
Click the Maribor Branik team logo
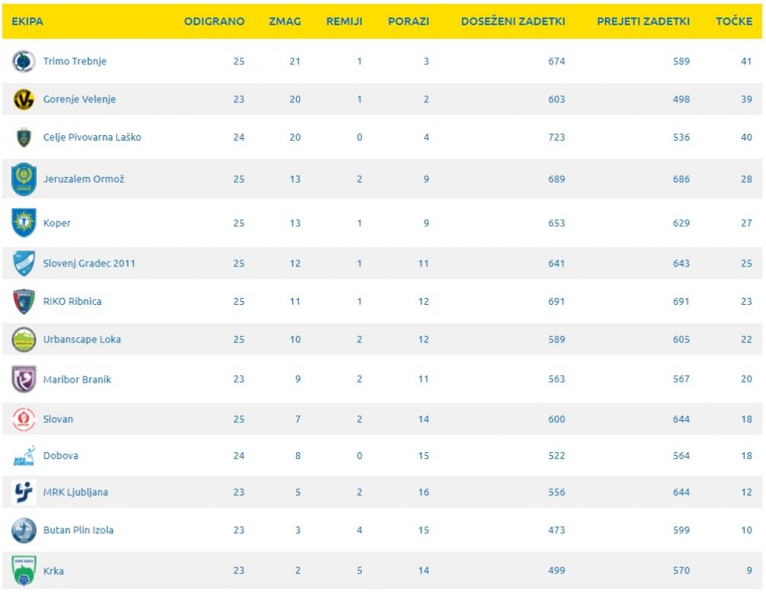pyautogui.click(x=24, y=379)
